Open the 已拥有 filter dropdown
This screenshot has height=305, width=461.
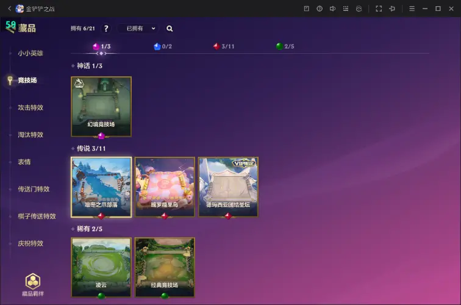pos(138,29)
